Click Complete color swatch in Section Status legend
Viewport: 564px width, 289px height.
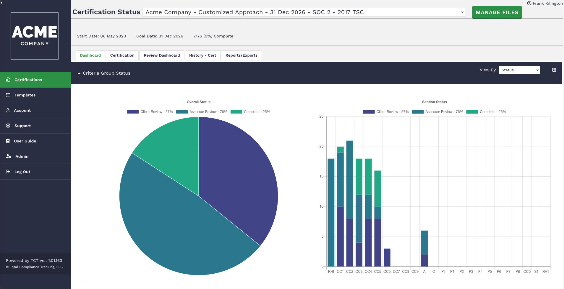click(x=472, y=112)
